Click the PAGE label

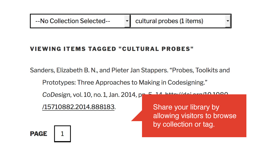(x=38, y=134)
